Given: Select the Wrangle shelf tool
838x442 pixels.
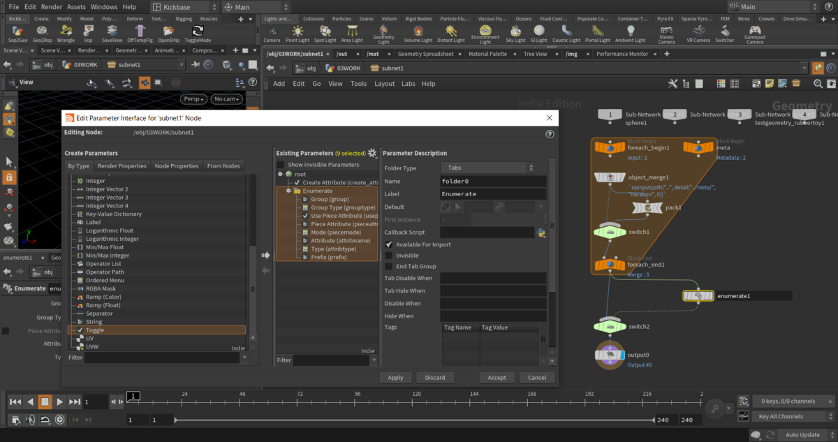Looking at the screenshot, I should pos(66,34).
